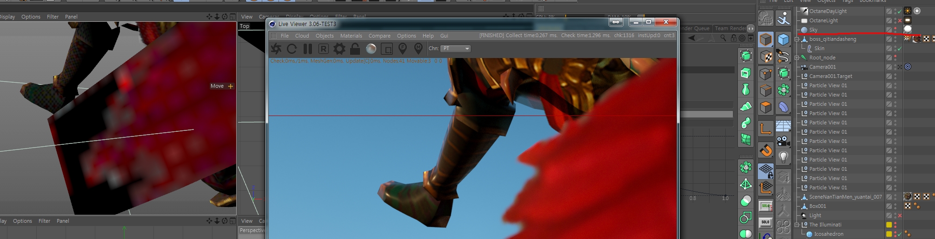Add a camera using the camera icon
This screenshot has height=239, width=935.
coord(783,141)
